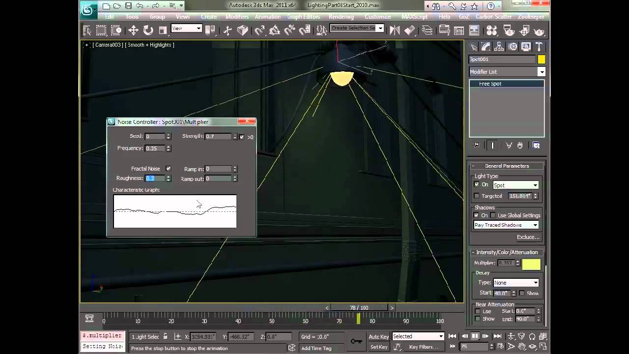This screenshot has width=629, height=354.
Task: Toggle the Light Type On checkbox
Action: pos(477,184)
